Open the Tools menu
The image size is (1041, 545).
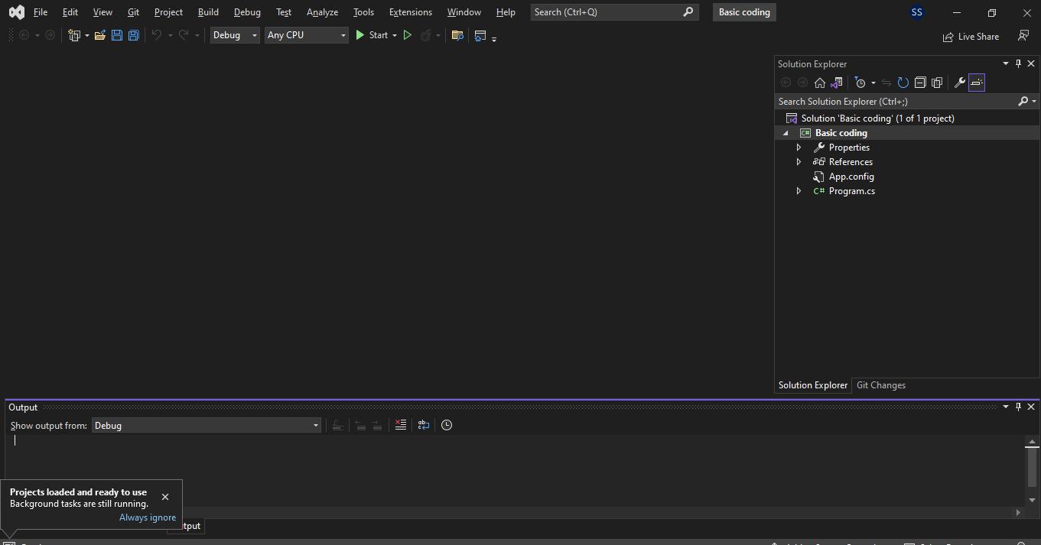(x=363, y=12)
